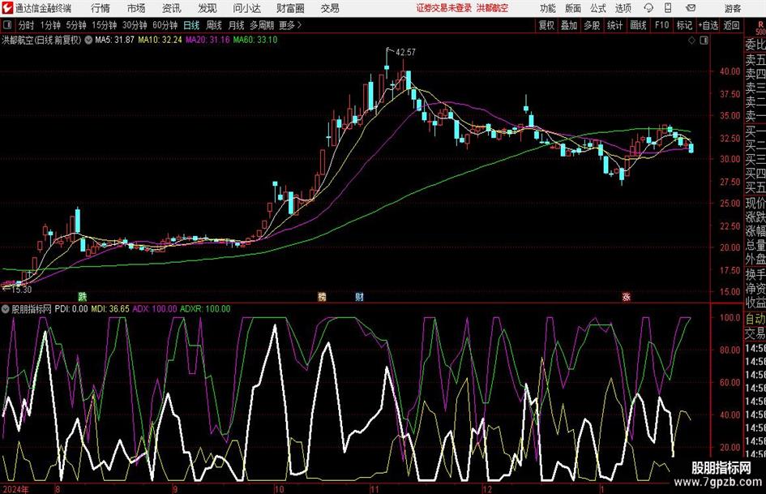Click the 多股 multi-stock button

click(592, 25)
